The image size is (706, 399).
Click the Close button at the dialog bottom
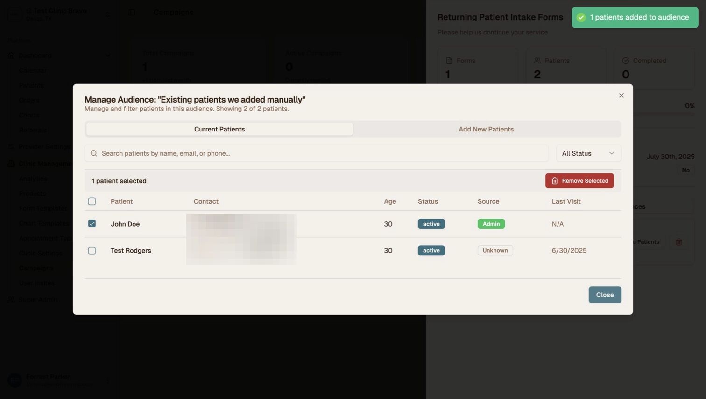click(x=605, y=295)
